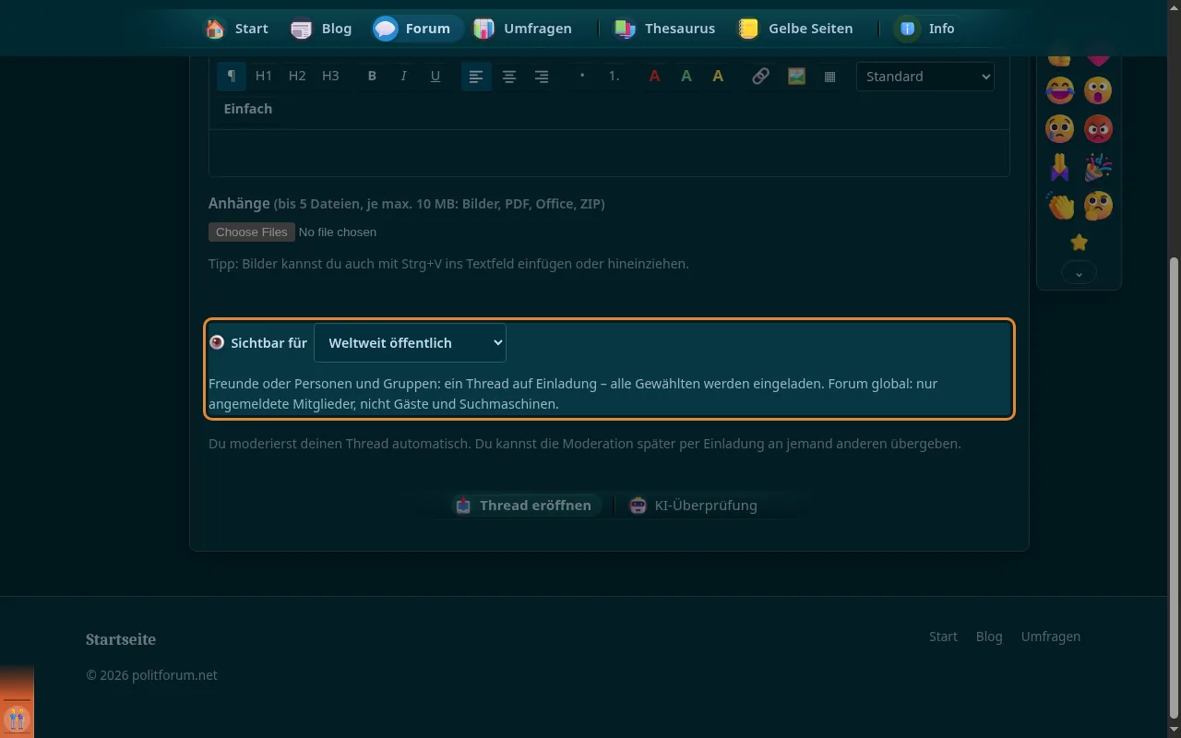Click Choose Files for attachments
This screenshot has height=738, width=1181.
[x=252, y=232]
